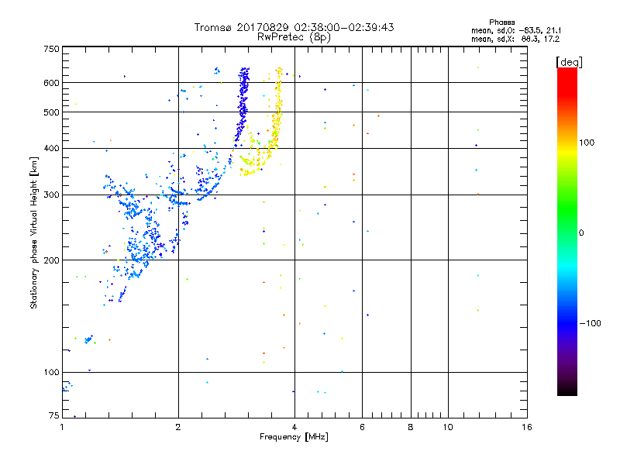Viewport: 620px width, 465px height.
Task: Click the y-axis tick label "300"
Action: point(51,195)
